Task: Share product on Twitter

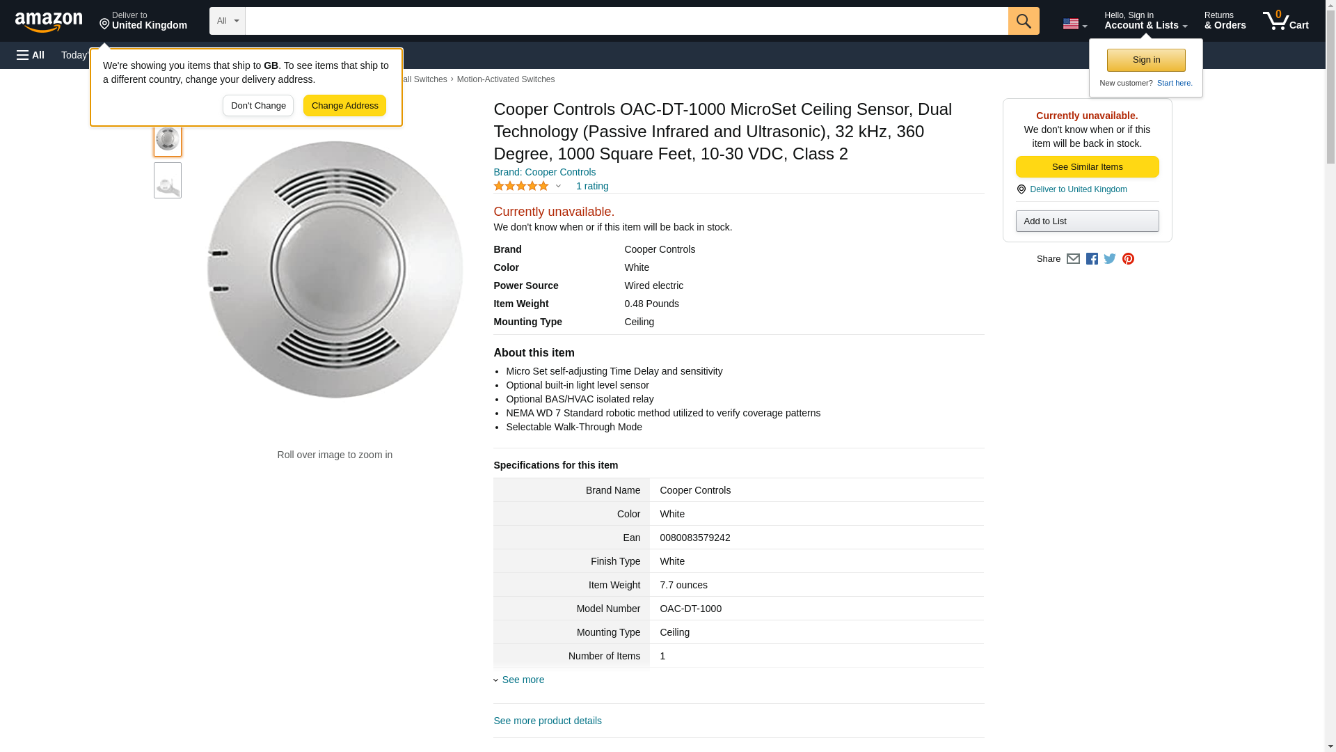Action: [1110, 259]
